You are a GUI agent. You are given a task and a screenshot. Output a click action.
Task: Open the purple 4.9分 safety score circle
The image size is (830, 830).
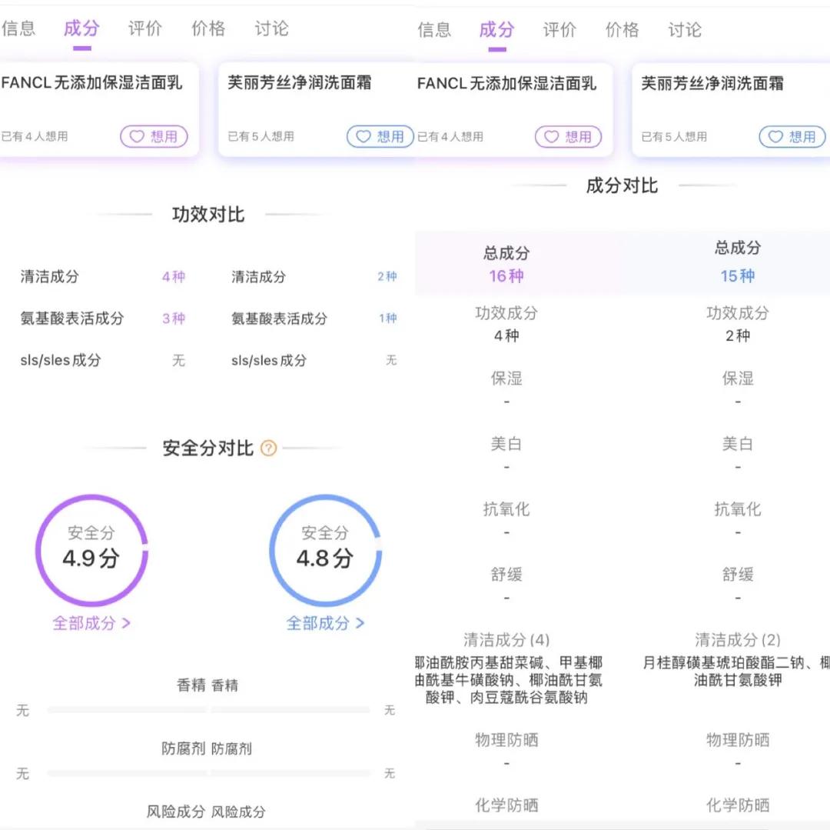click(92, 549)
